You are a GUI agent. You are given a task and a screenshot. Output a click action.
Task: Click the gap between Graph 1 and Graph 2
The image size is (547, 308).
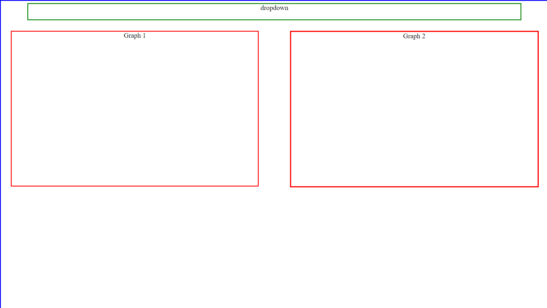(x=274, y=108)
